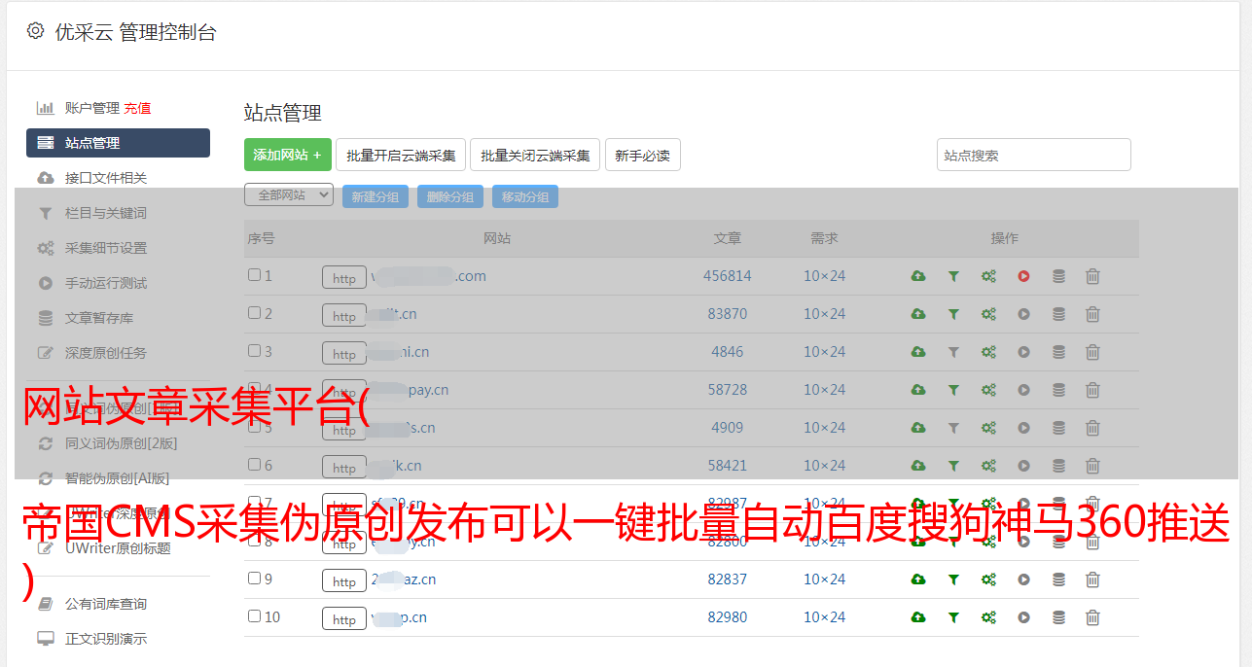Click the 新建分组 button
1252x667 pixels.
[376, 196]
